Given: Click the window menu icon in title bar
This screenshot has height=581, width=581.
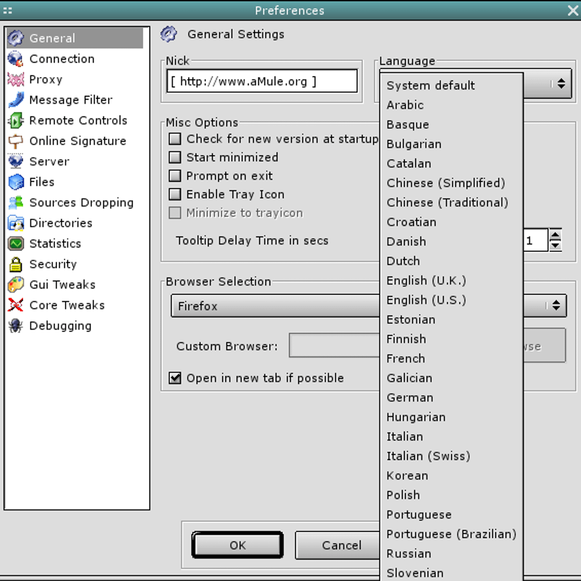Looking at the screenshot, I should click(x=7, y=10).
